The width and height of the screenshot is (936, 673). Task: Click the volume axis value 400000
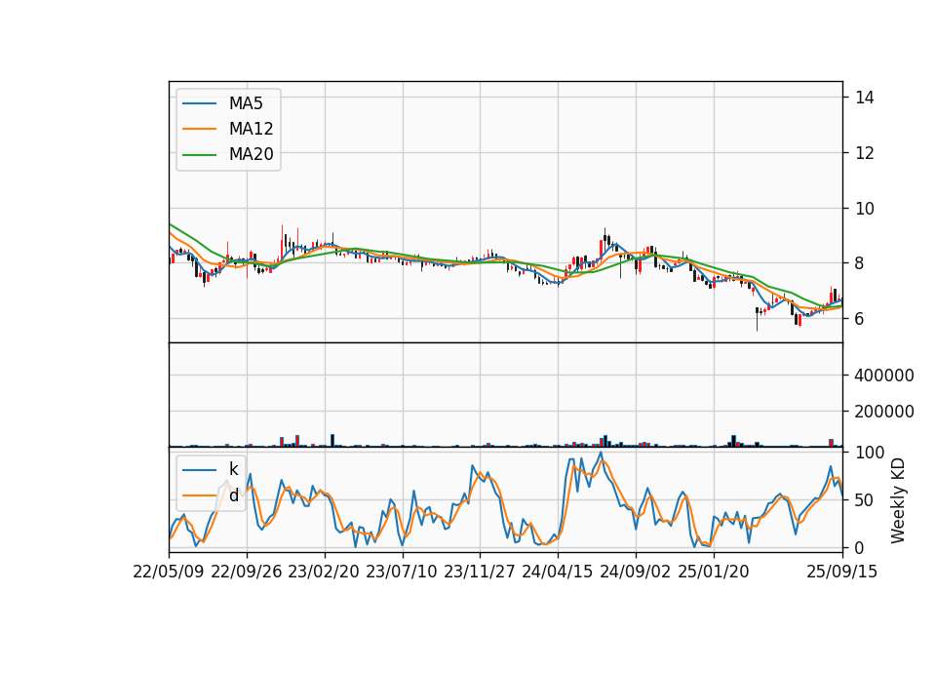(x=884, y=375)
